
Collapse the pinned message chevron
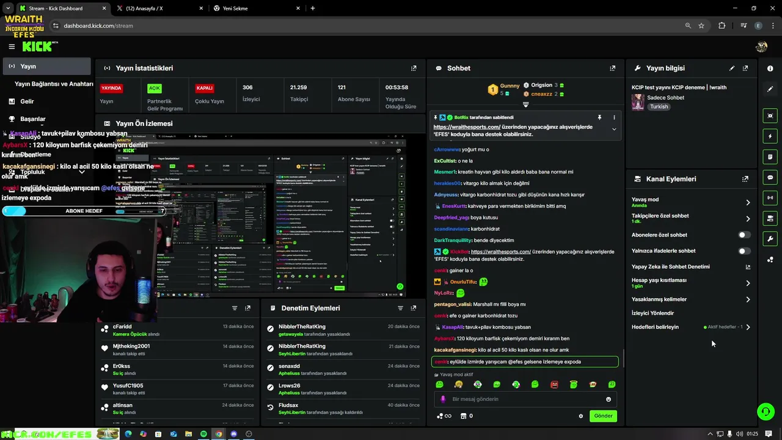point(614,129)
